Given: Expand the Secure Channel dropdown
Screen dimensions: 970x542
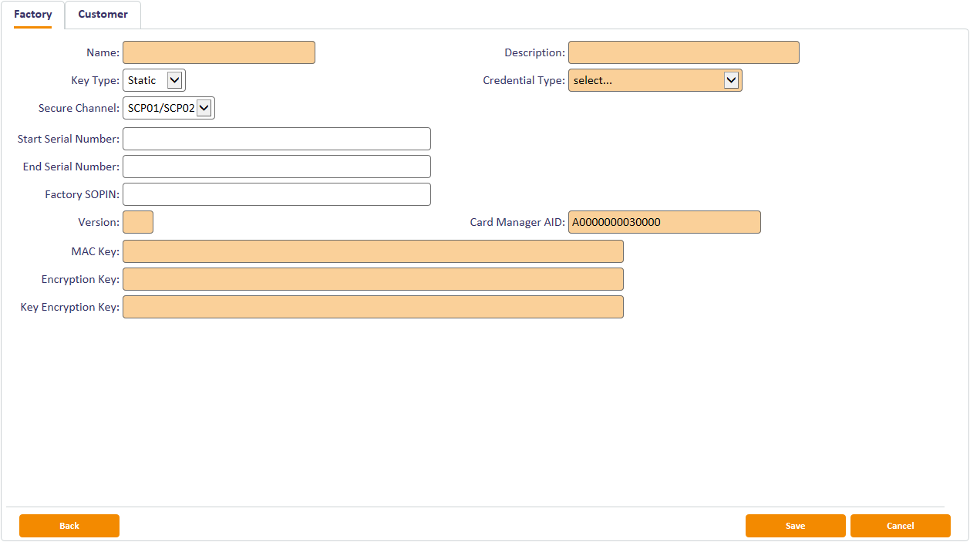Looking at the screenshot, I should click(168, 108).
